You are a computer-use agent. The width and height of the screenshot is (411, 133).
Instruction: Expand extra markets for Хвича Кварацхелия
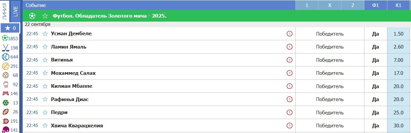click(289, 126)
